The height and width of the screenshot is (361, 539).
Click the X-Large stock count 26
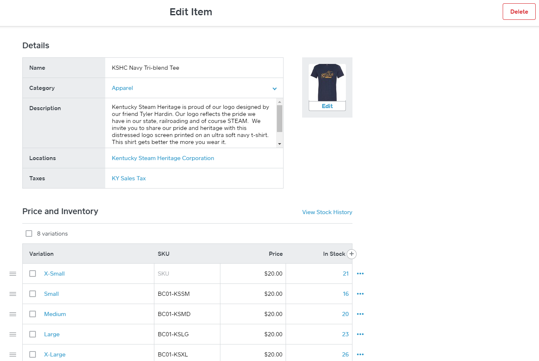[345, 354]
